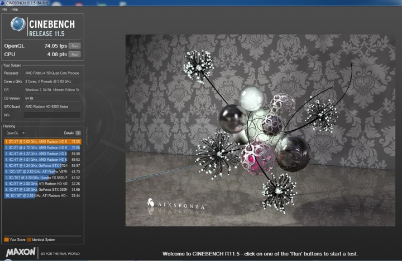Click the Info input field
The height and width of the screenshot is (261, 402).
click(52, 115)
